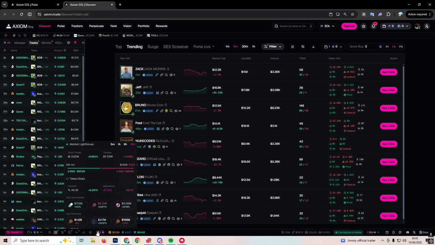Viewport: 435px width, 245px height.
Task: Show hidden icons chevron in system tray
Action: click(x=383, y=241)
